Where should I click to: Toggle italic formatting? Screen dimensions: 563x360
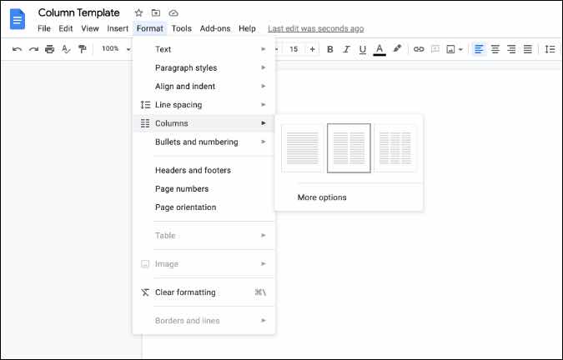click(346, 49)
